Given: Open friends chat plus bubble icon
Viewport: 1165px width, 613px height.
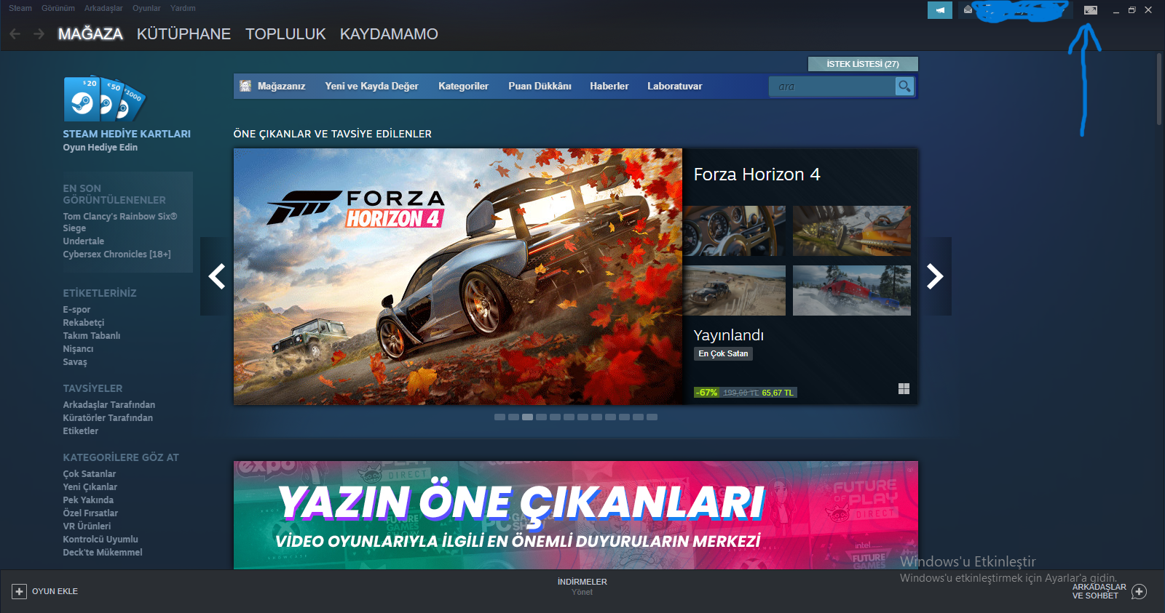Looking at the screenshot, I should pos(1140,592).
